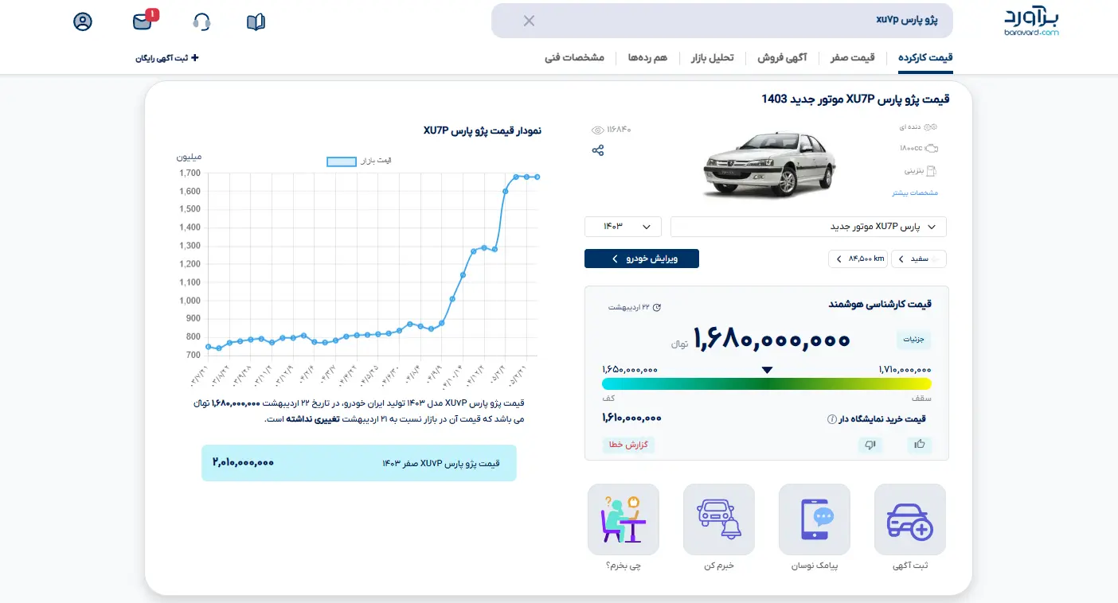Click the 2,010,000,000 new car price
Image resolution: width=1118 pixels, height=603 pixels.
(x=243, y=462)
